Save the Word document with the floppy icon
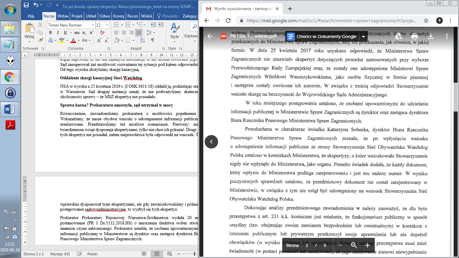Image resolution: width=459 pixels, height=258 pixels. [x=27, y=5]
